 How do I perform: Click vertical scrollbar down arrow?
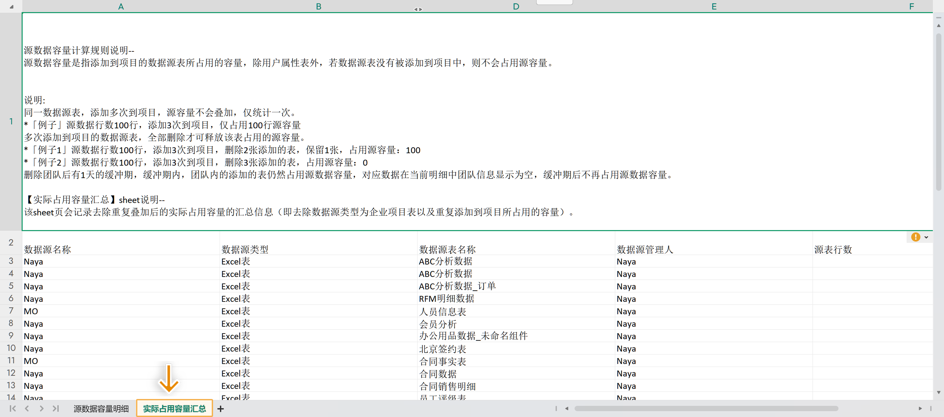click(938, 392)
